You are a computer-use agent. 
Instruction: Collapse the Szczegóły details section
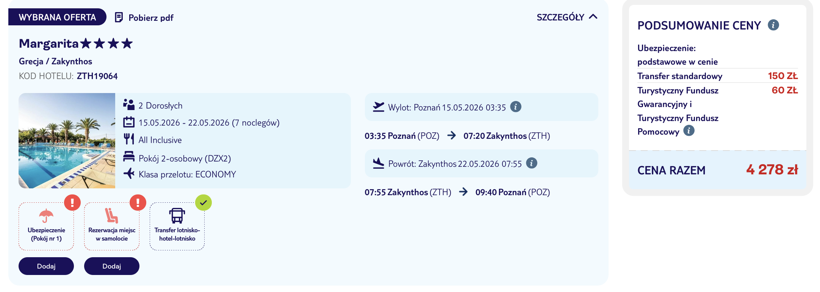[x=560, y=17]
